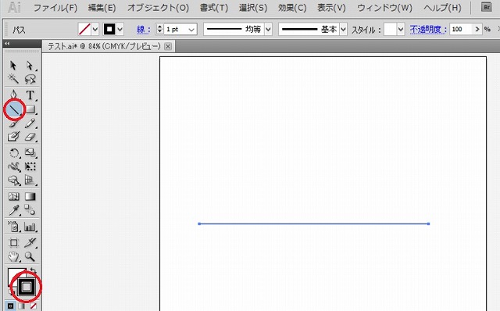Select the Pen tool
500x311 pixels.
[13, 95]
